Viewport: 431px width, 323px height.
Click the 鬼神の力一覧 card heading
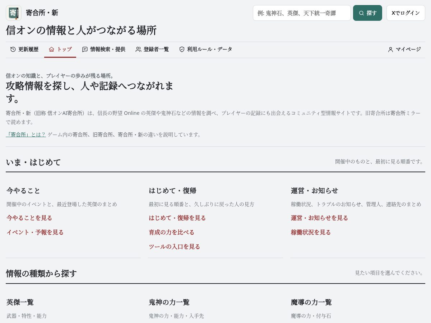tap(169, 302)
